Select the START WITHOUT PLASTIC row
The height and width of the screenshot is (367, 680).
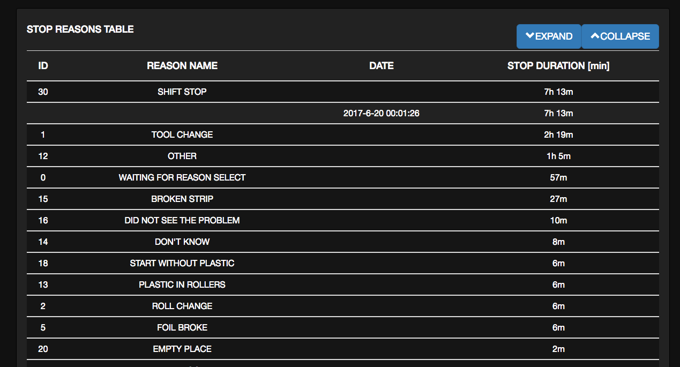[x=343, y=263]
